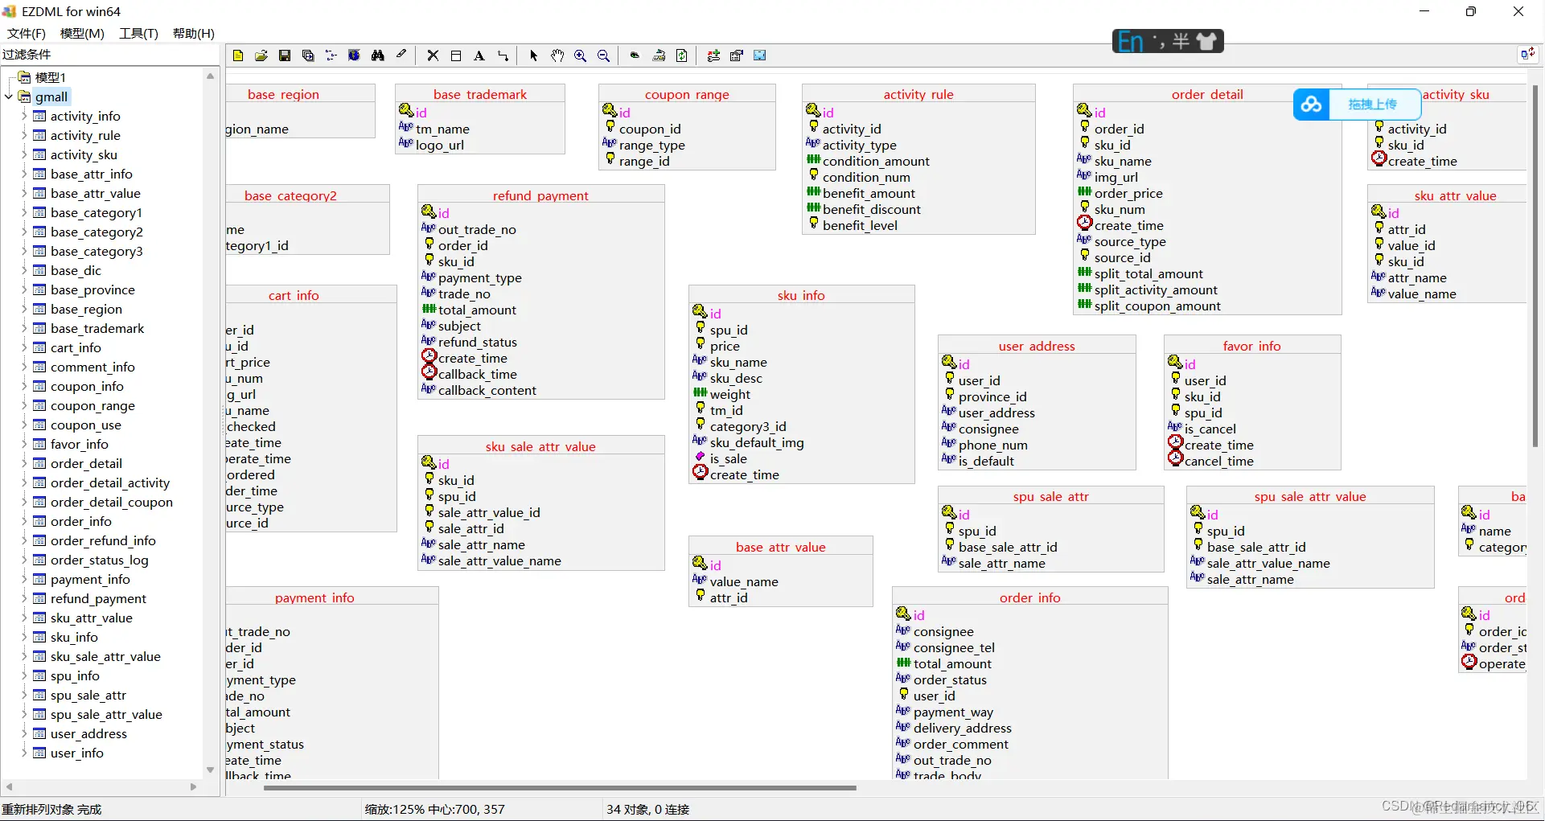Image resolution: width=1545 pixels, height=821 pixels.
Task: Click the globe toolbar icon
Action: [354, 55]
